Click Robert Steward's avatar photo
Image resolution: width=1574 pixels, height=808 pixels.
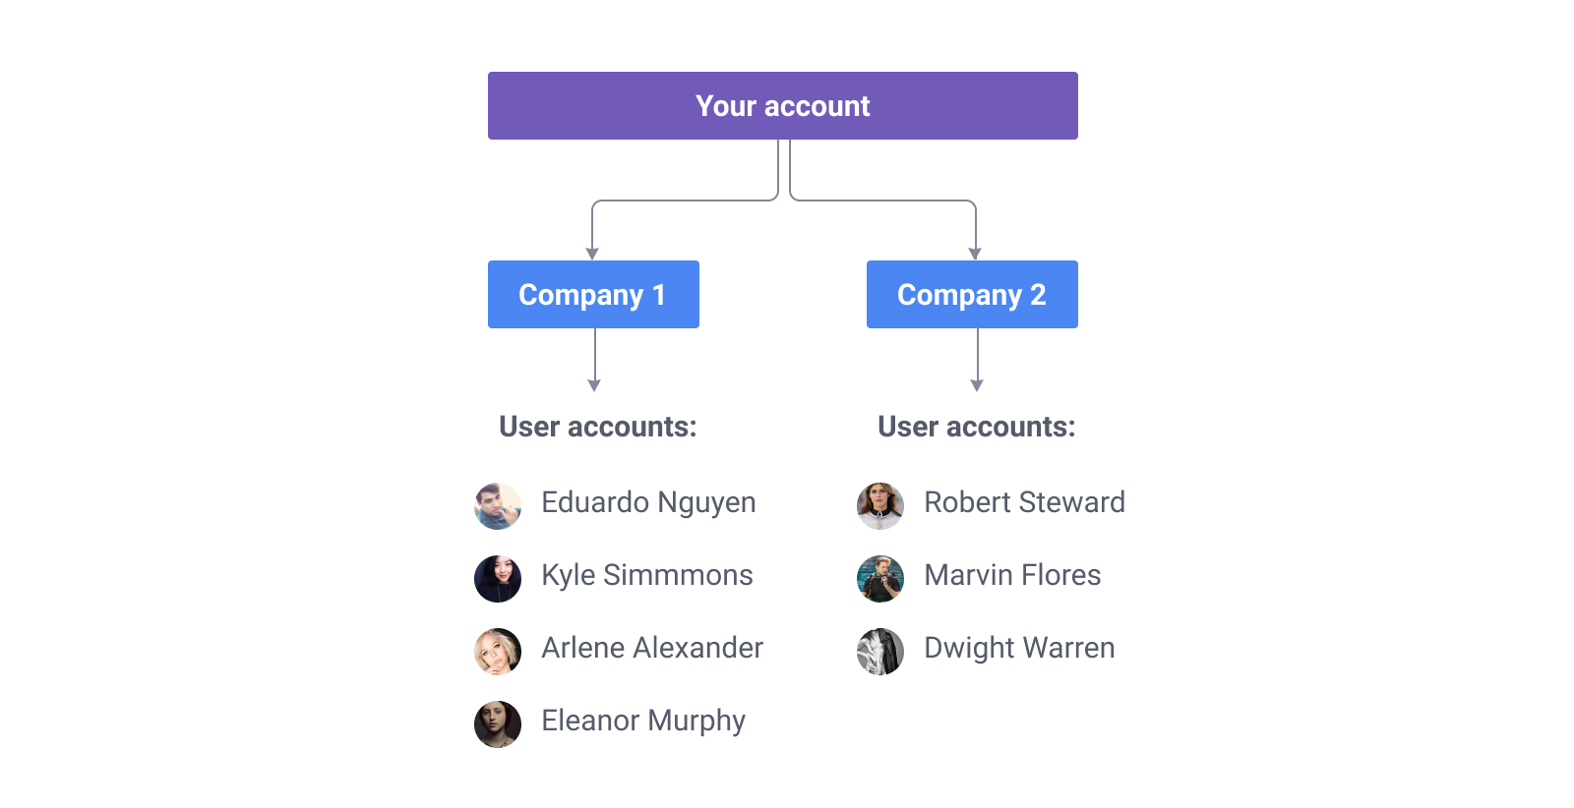[880, 506]
